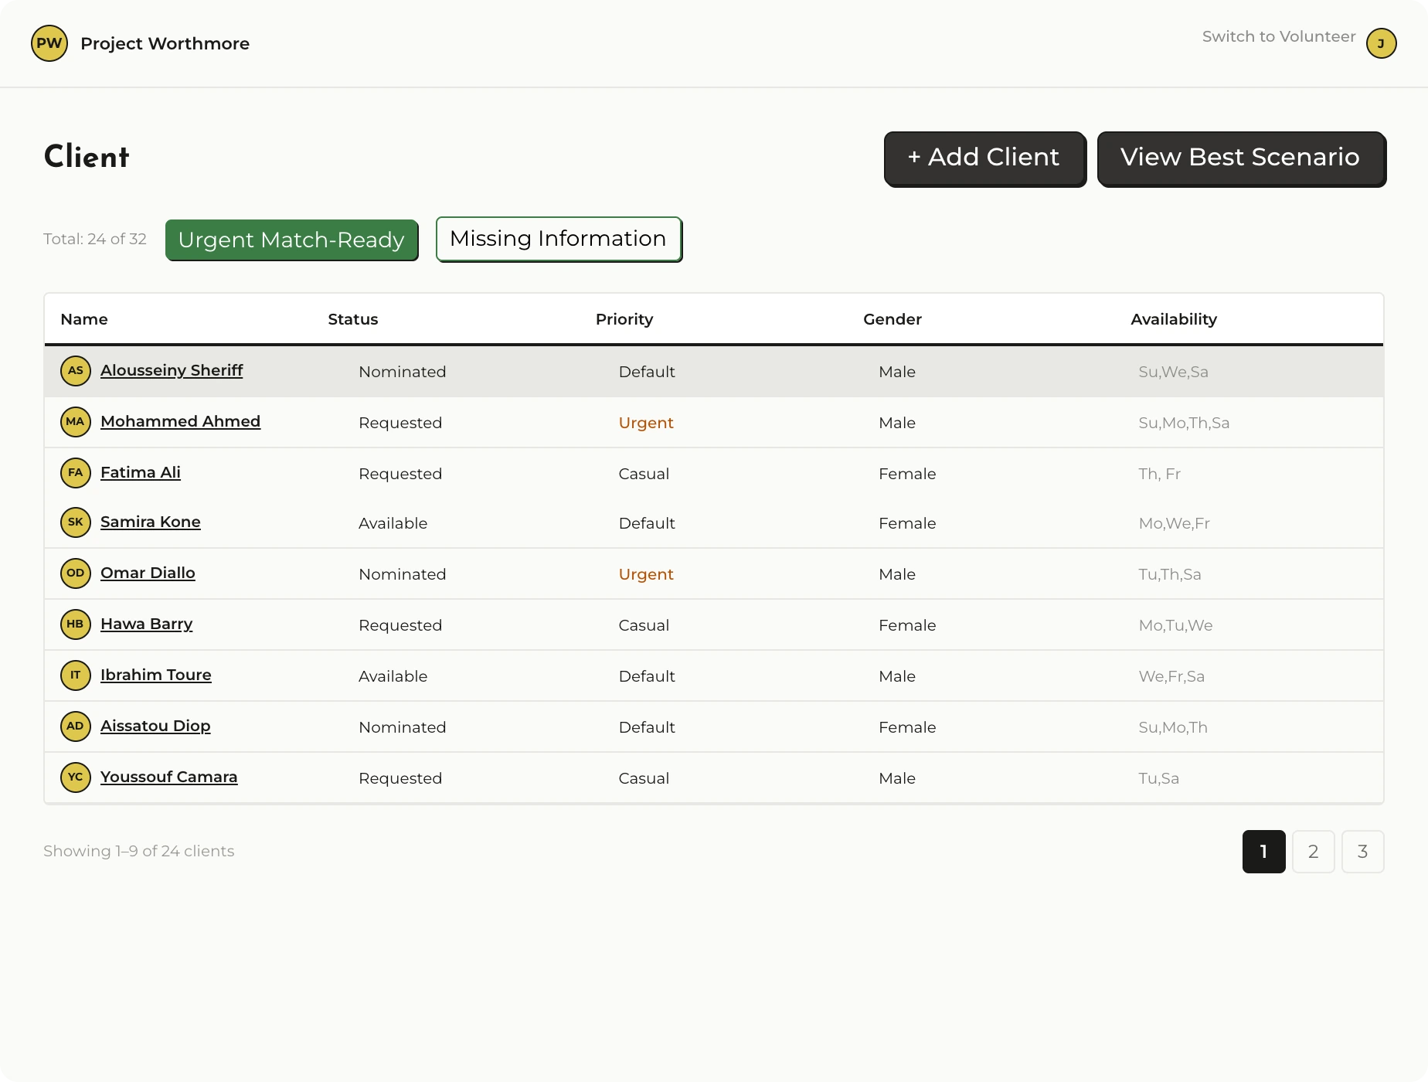Viewport: 1428px width, 1082px height.
Task: Toggle the Urgent Match-Ready filter
Action: click(x=291, y=240)
